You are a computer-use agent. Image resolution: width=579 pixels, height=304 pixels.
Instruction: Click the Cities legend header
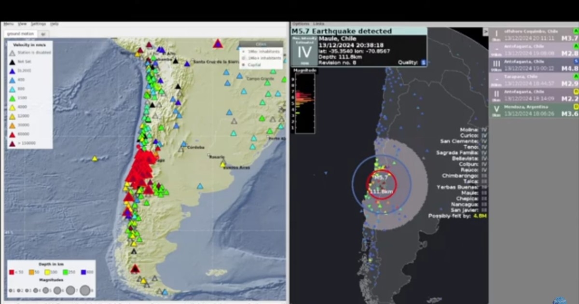click(x=261, y=44)
